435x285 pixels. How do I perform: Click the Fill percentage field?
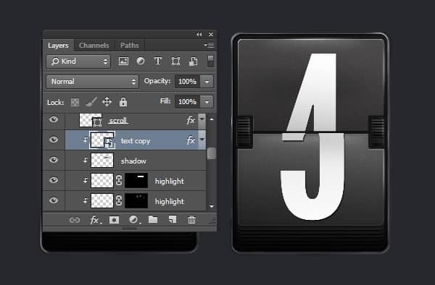tap(187, 101)
